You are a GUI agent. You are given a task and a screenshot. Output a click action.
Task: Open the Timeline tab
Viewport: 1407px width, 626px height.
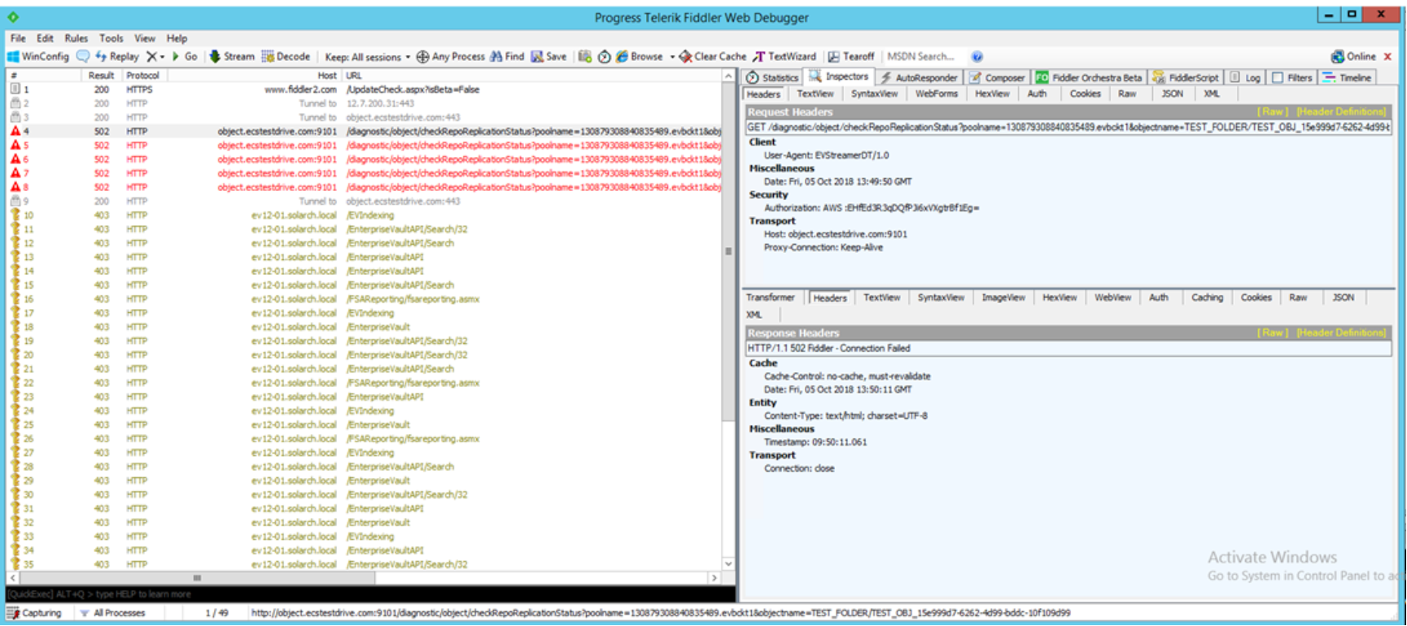[x=1348, y=78]
